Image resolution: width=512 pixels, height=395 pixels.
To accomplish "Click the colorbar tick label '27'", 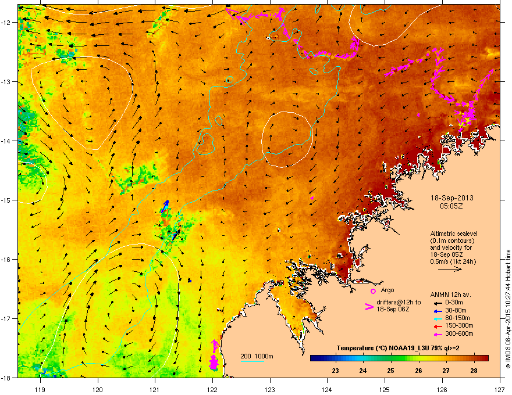I will (x=446, y=371).
